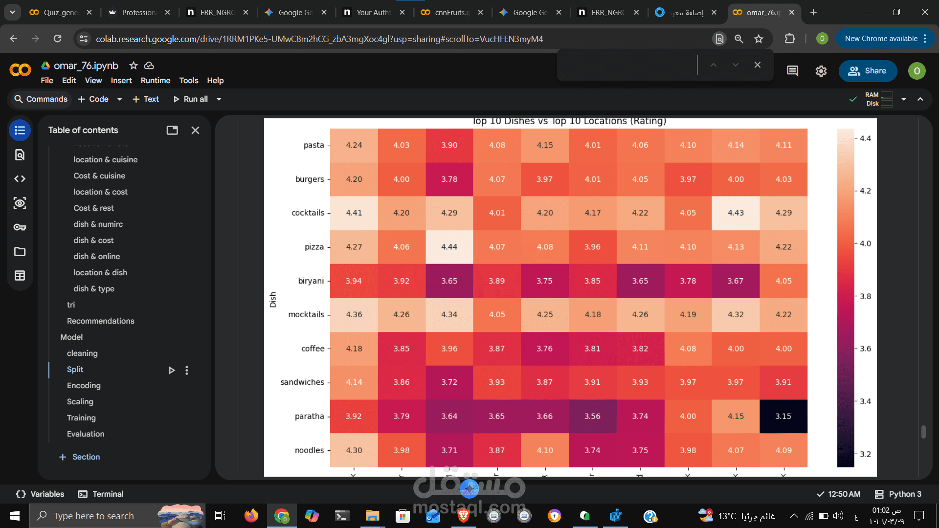Open the comments panel icon
The width and height of the screenshot is (939, 528).
(x=792, y=71)
